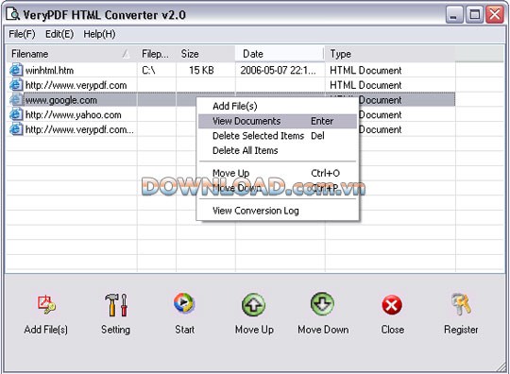Open View Conversion Log from context menu
This screenshot has height=374, width=510.
click(x=278, y=211)
